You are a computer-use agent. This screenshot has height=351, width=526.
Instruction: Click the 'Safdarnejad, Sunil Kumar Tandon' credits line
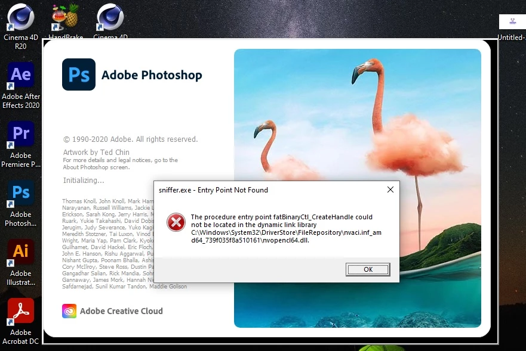pos(124,287)
